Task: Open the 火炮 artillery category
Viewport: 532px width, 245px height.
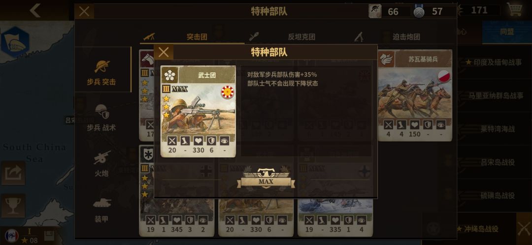Action: [x=101, y=164]
